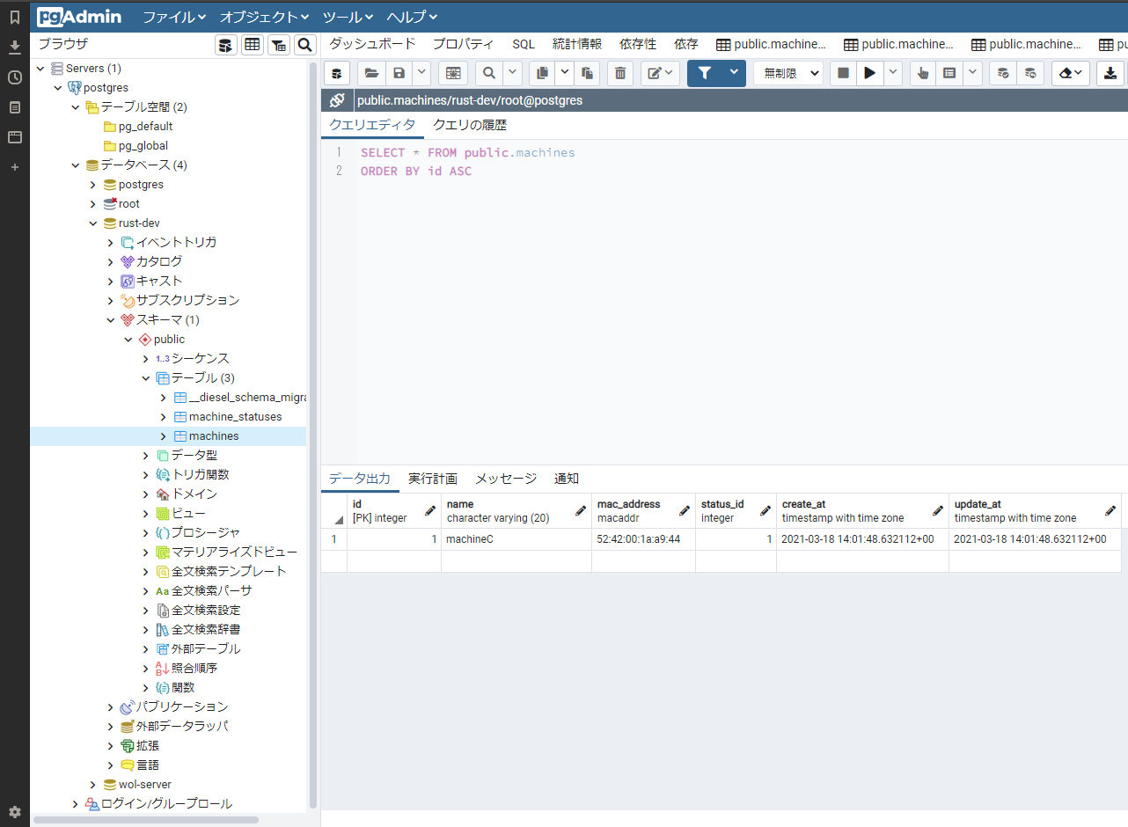The height and width of the screenshot is (827, 1128).
Task: Open the save options dropdown arrow
Action: point(421,73)
